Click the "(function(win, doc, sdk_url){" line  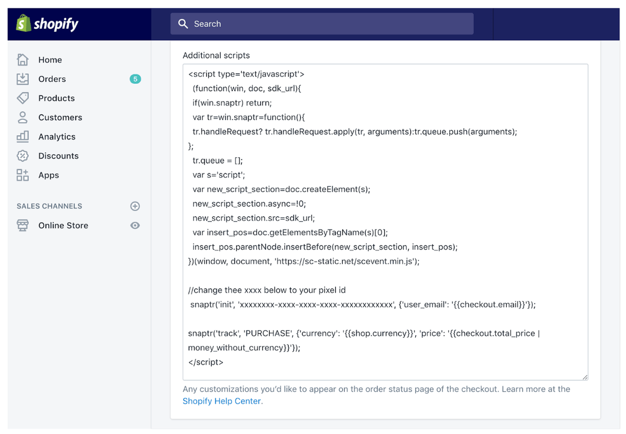click(x=247, y=88)
